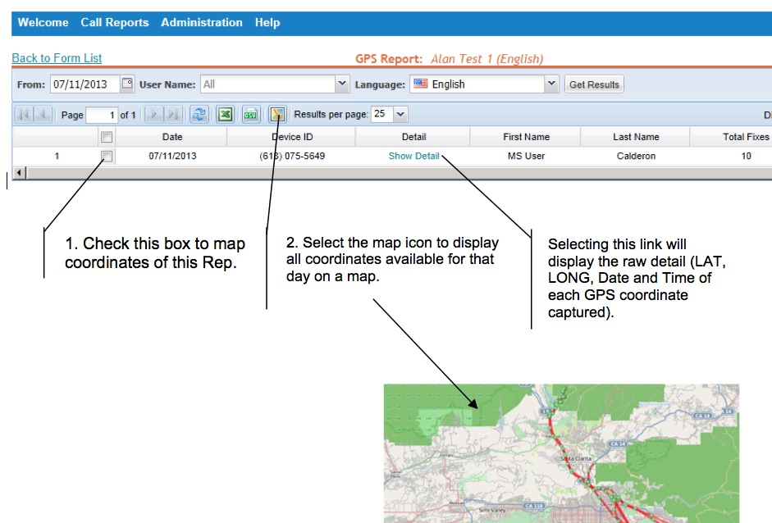Click the Show Detail link
Screen dimensions: 772x523
(x=413, y=156)
